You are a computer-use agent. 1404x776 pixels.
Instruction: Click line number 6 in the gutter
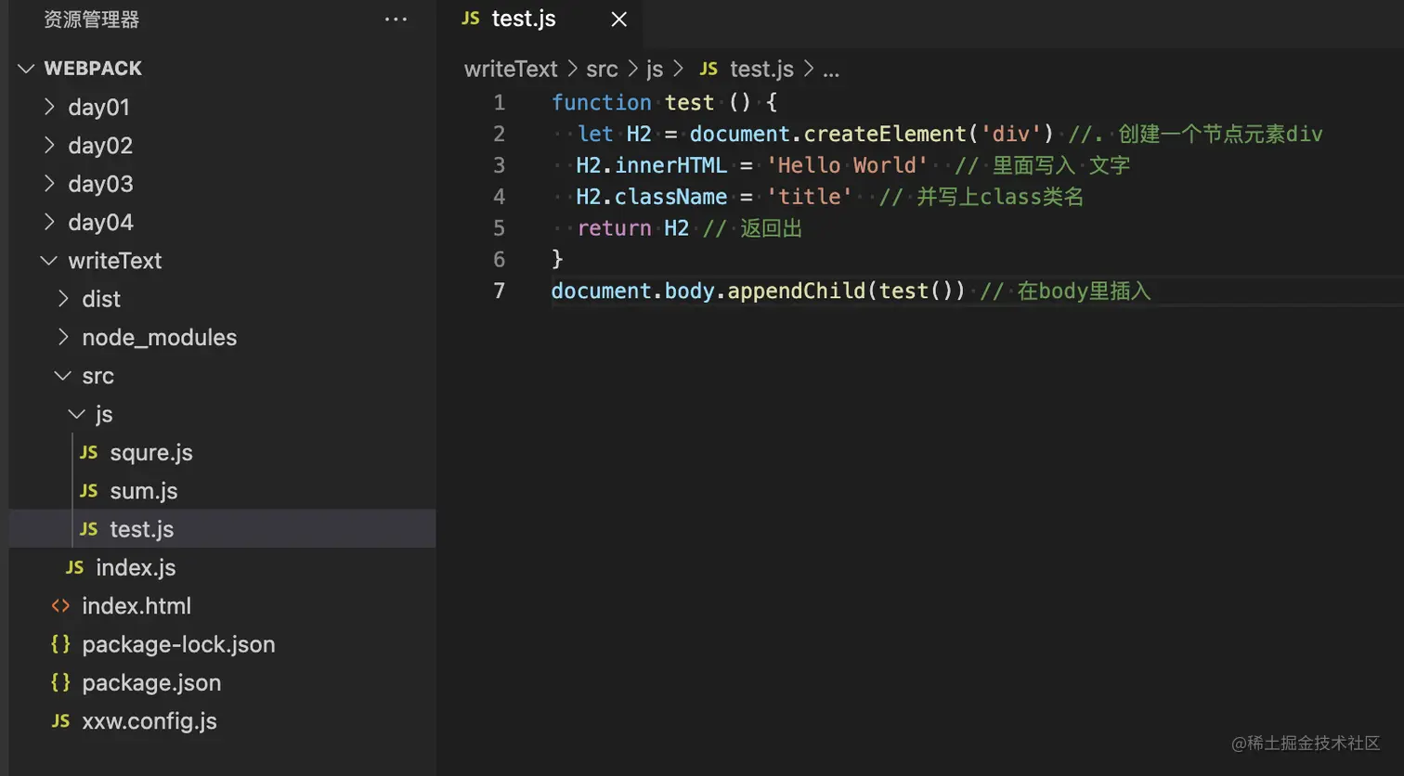pyautogui.click(x=500, y=259)
